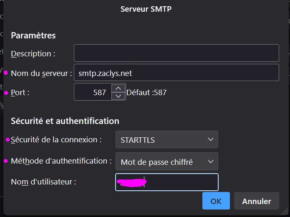Decrease the port number with down arrow
Image resolution: width=290 pixels, height=217 pixels.
(119, 96)
